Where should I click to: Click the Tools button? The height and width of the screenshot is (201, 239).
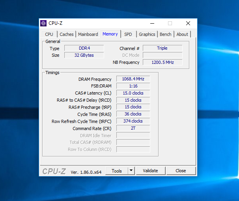(x=117, y=171)
